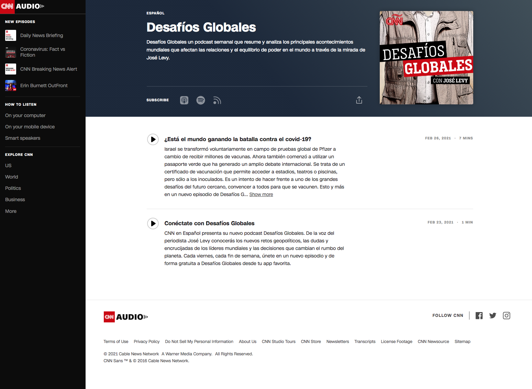Screen dimensions: 532x389
Task: Open Coronavirus: Fact vs Fiction link
Action: click(x=43, y=52)
